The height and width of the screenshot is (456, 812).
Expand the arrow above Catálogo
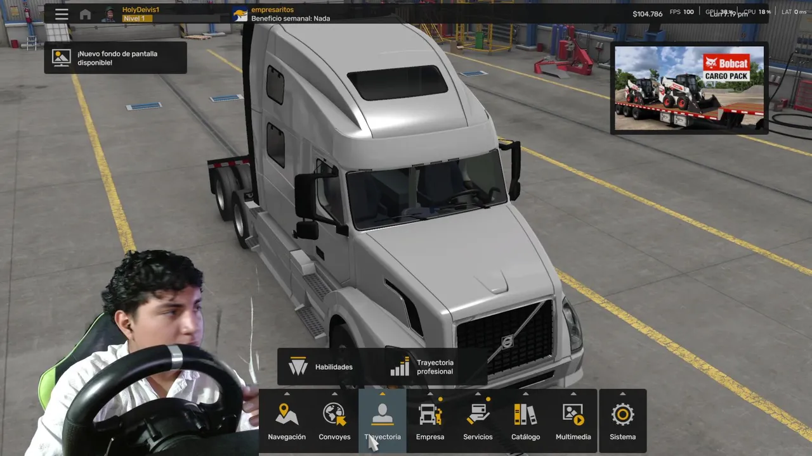525,394
